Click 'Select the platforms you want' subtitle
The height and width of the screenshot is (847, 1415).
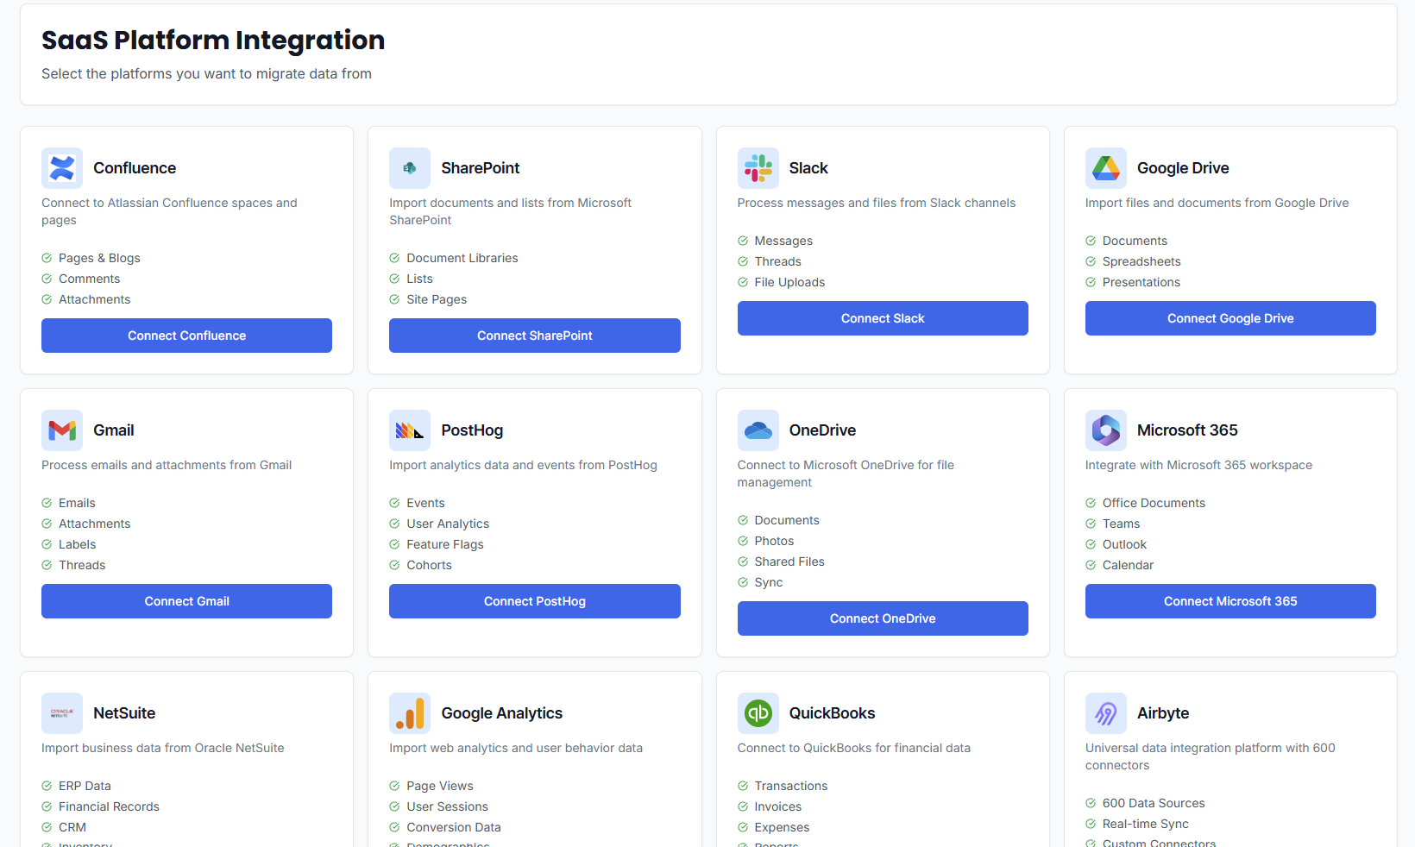206,74
